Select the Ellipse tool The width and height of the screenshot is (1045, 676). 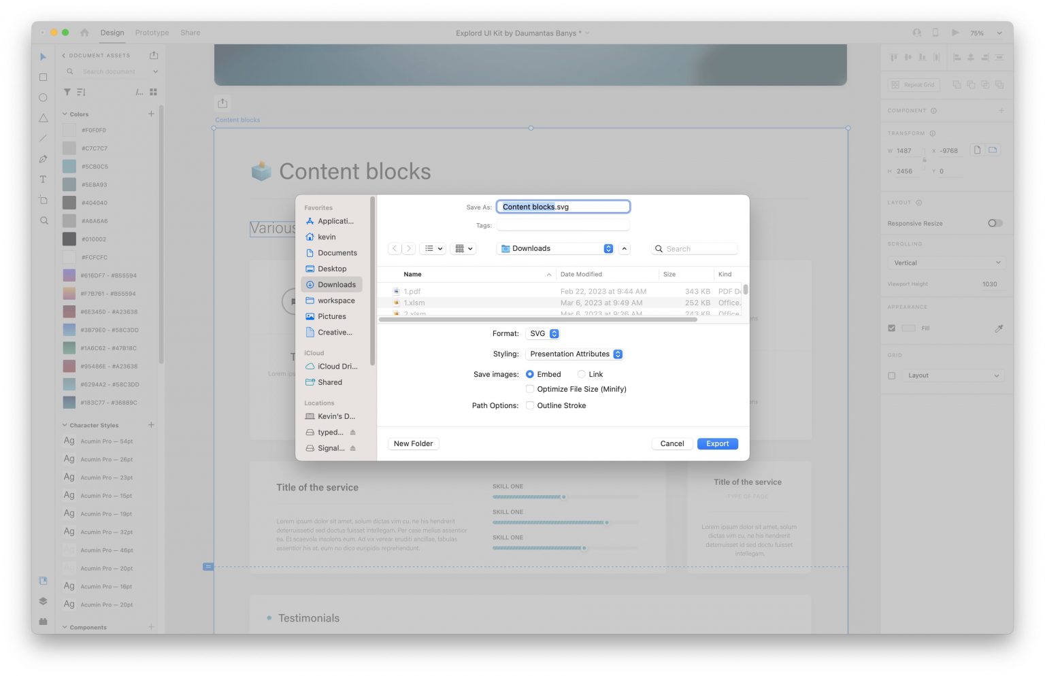[43, 98]
